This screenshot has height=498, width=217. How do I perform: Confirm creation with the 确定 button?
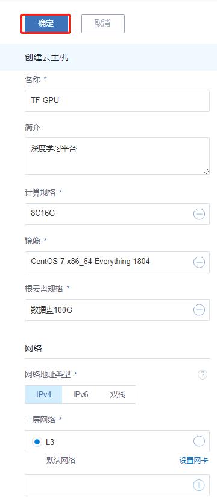click(46, 24)
